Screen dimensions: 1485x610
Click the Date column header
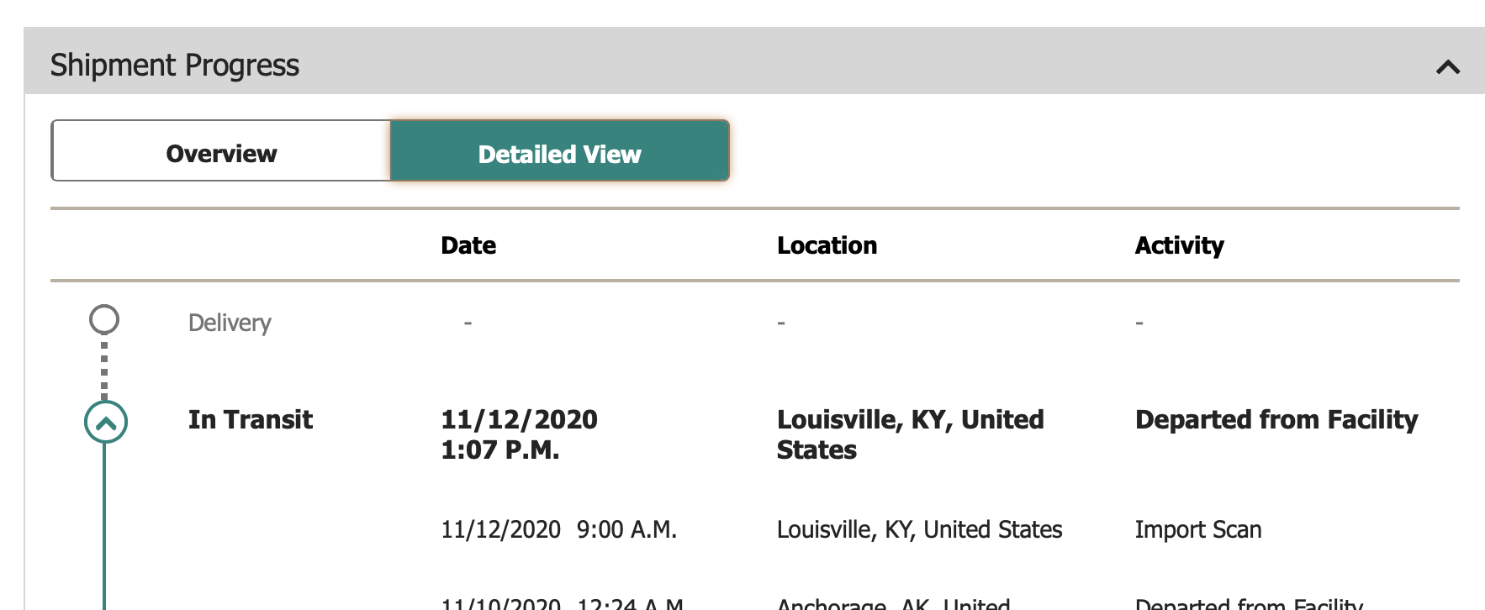(468, 245)
